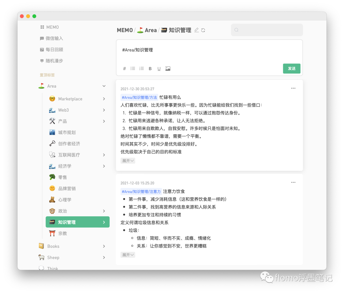Expand the 政治 tag
Screen dimensions: 344x293
(104, 211)
